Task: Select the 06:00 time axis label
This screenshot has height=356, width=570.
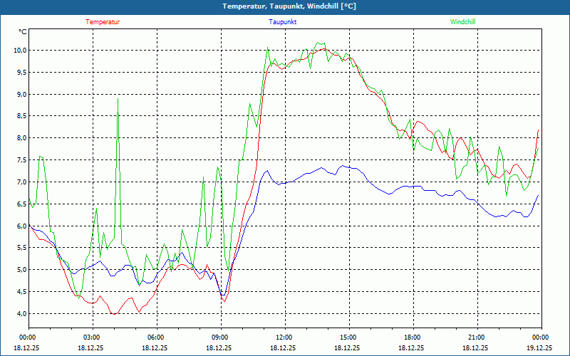Action: (x=156, y=337)
